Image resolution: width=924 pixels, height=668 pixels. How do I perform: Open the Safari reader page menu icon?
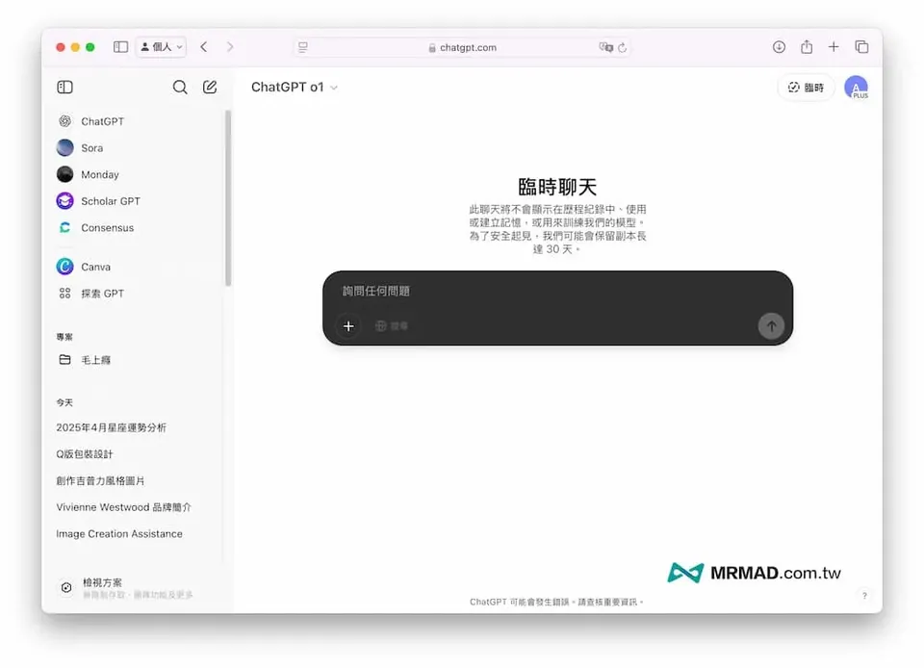303,47
